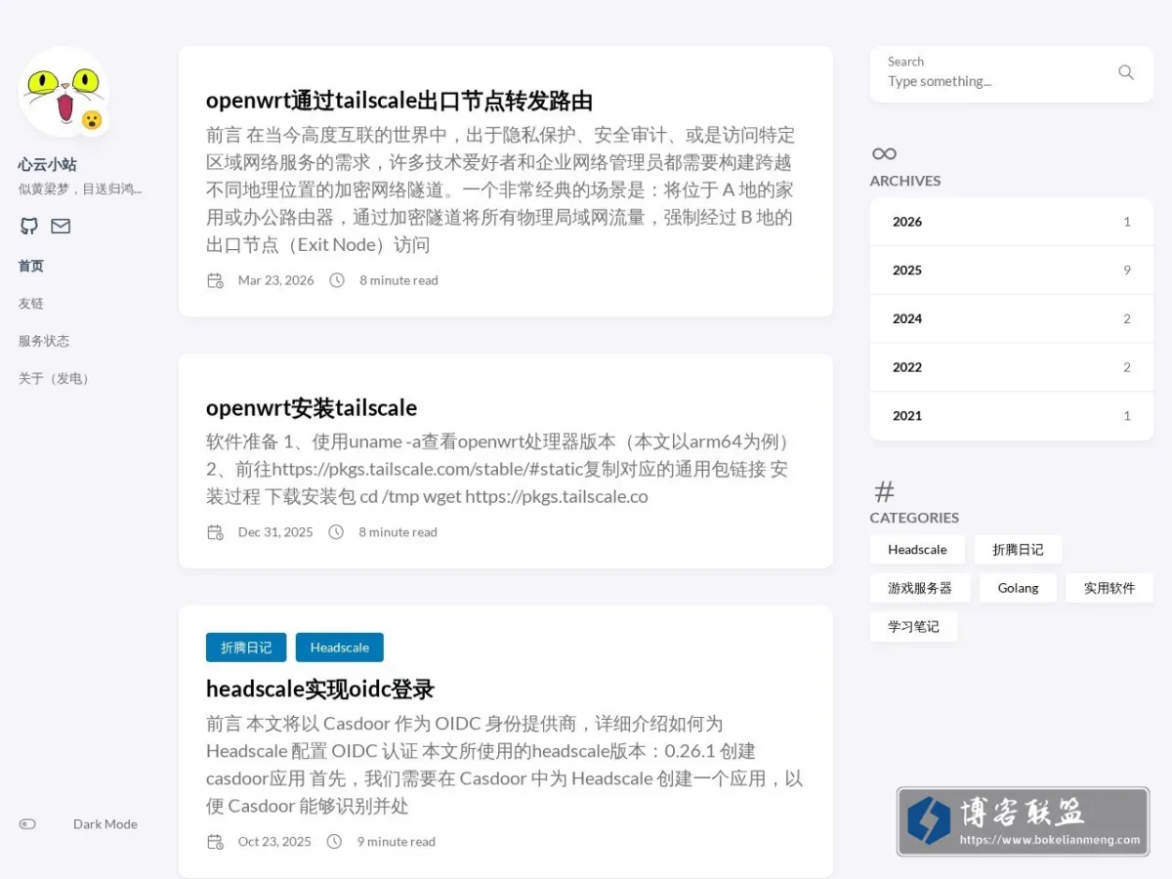The width and height of the screenshot is (1172, 879).
Task: Click the Dec 31, 2025 date
Action: click(x=275, y=532)
